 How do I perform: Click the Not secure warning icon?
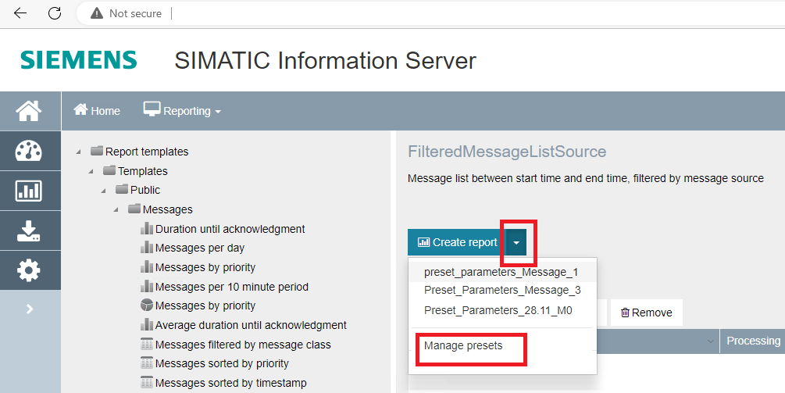(x=96, y=13)
